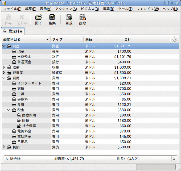This screenshot has width=181, height=171.
Task: Open the ツール(T) menu
Action: click(125, 9)
